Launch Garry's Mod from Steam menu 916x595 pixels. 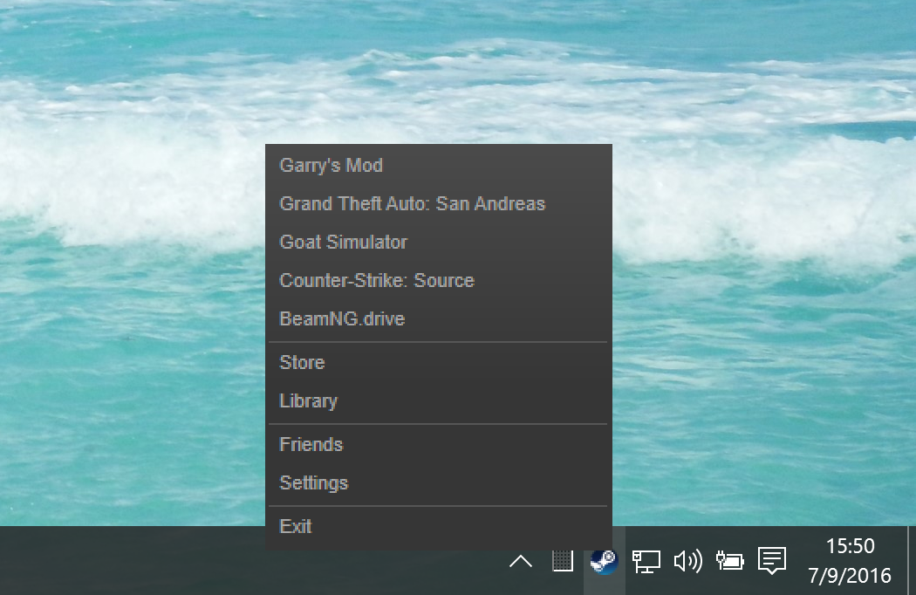pyautogui.click(x=438, y=166)
